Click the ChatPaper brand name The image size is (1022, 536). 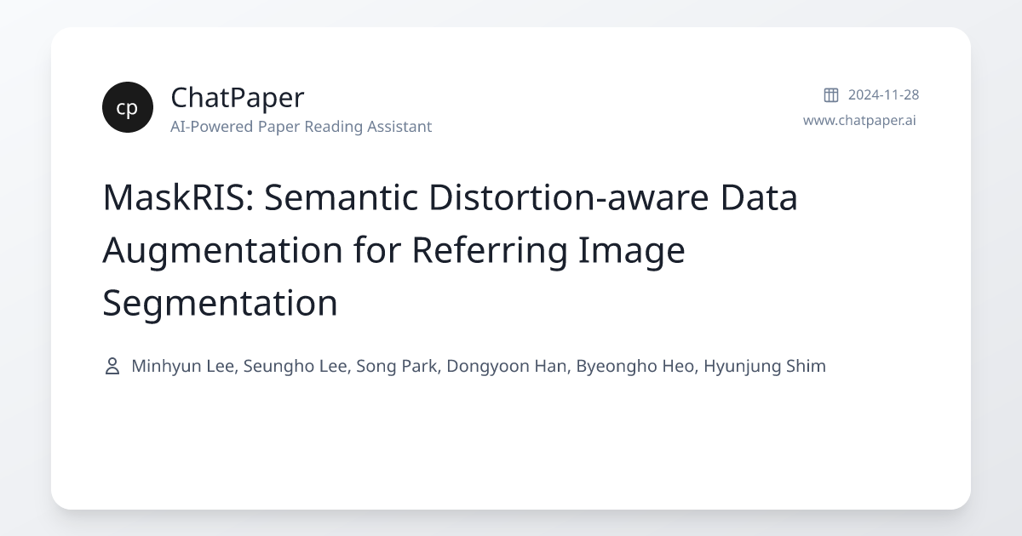(237, 98)
